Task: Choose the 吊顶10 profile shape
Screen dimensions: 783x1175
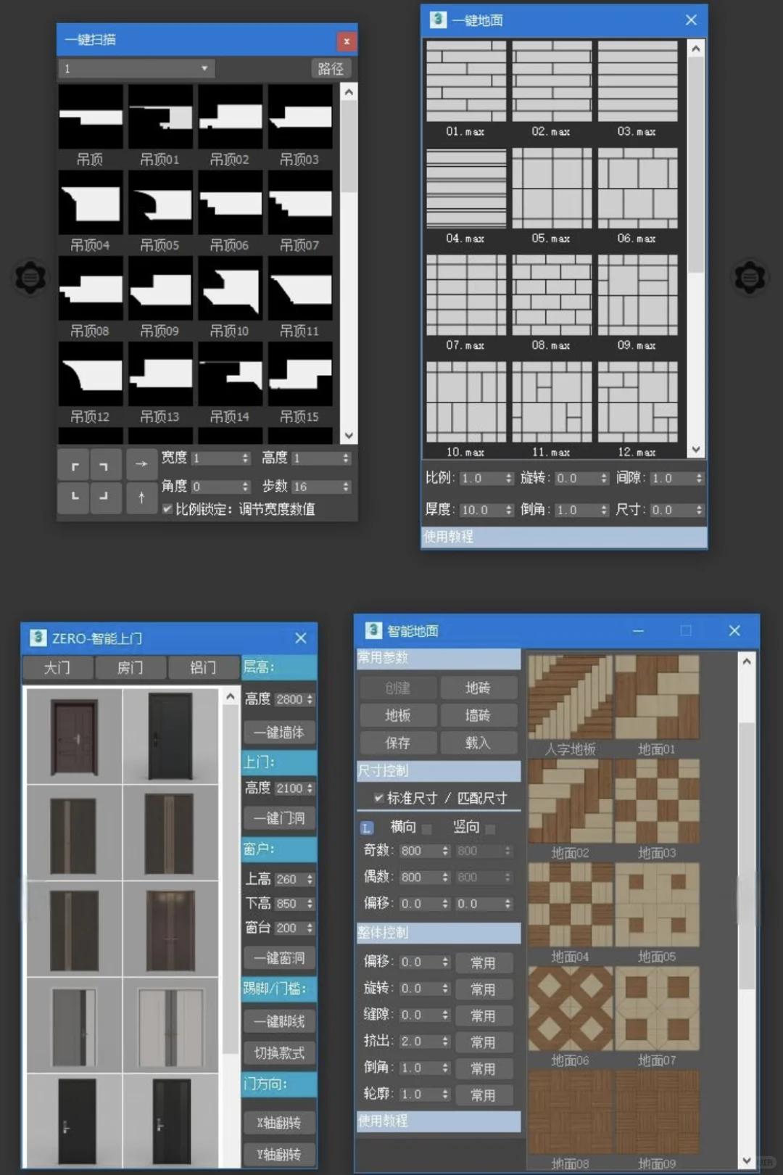Action: click(231, 289)
